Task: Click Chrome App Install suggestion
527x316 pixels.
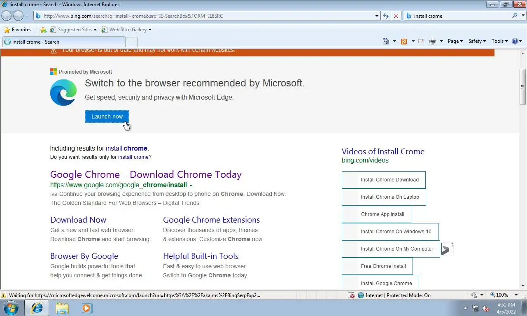Action: coord(376,214)
